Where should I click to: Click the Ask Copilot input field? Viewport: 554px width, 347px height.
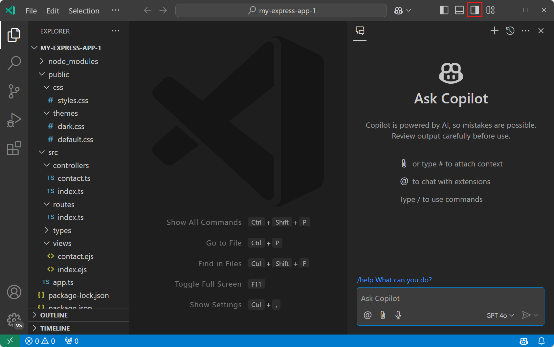[450, 298]
